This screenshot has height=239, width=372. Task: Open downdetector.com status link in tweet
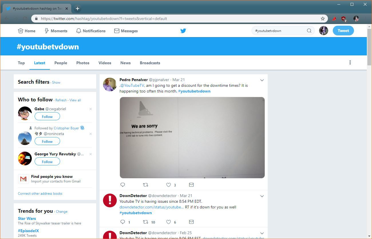152,207
